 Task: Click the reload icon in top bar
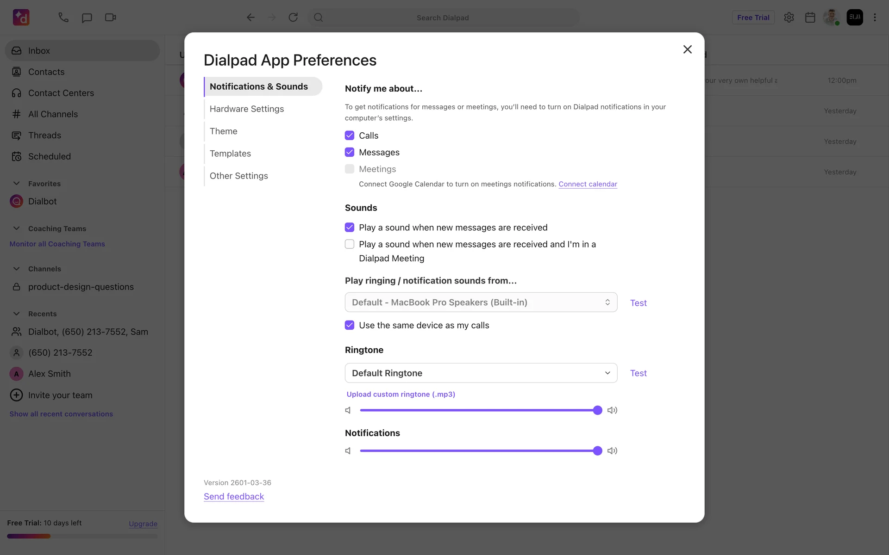tap(293, 18)
